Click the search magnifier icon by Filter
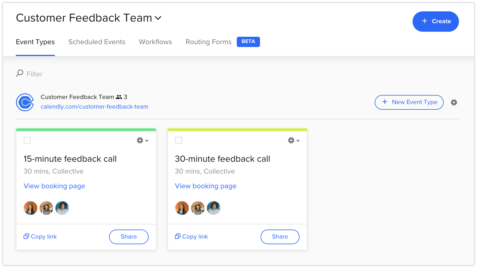477x268 pixels. tap(20, 73)
